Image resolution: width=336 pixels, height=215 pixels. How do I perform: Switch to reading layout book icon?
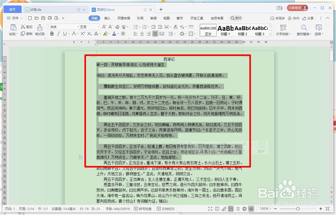click(x=217, y=209)
